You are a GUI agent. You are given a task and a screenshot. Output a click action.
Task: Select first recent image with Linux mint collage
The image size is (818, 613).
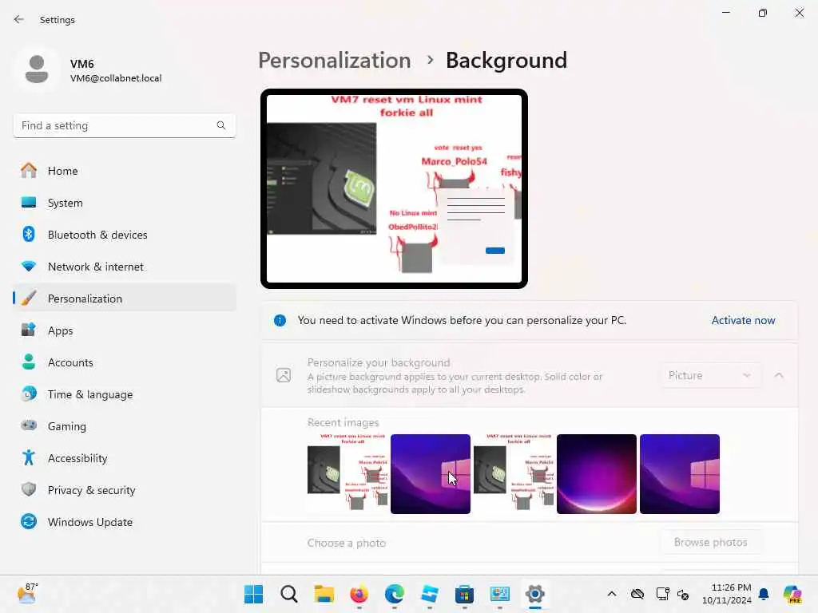pos(347,474)
